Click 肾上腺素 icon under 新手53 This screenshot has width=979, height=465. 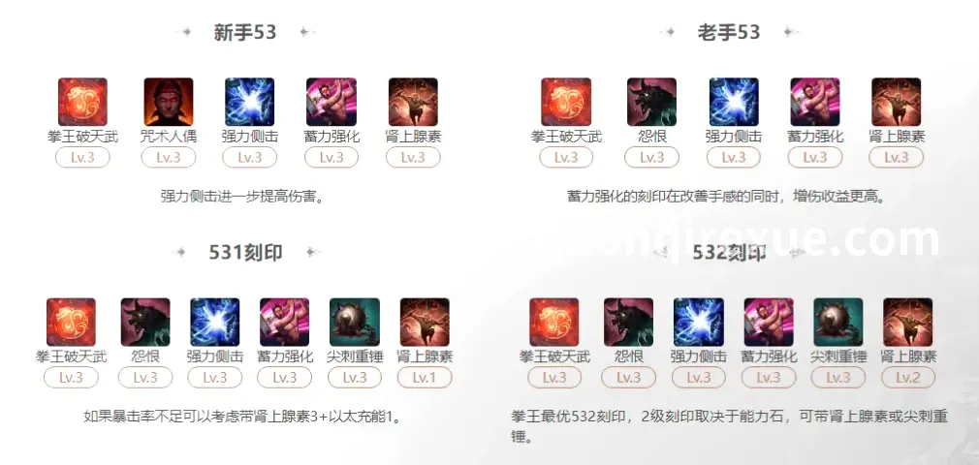(413, 103)
